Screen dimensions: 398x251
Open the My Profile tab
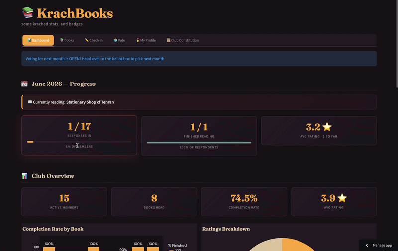coord(146,40)
